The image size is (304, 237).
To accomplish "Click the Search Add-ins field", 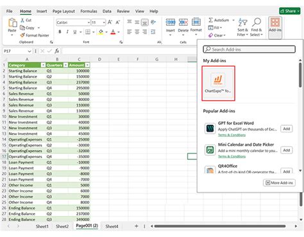I will (249, 49).
